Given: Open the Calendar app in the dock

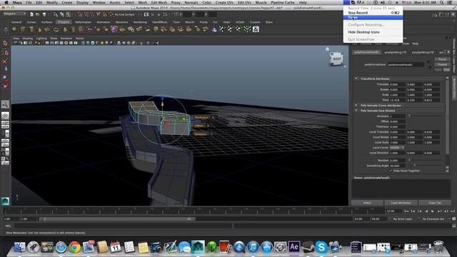Looking at the screenshot, I should 116,247.
